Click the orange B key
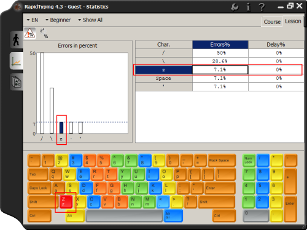The height and width of the screenshot is (230, 307). point(122,202)
